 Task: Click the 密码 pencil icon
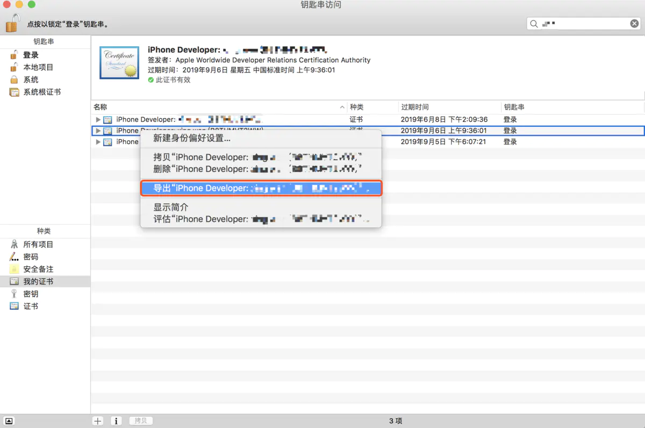(15, 256)
